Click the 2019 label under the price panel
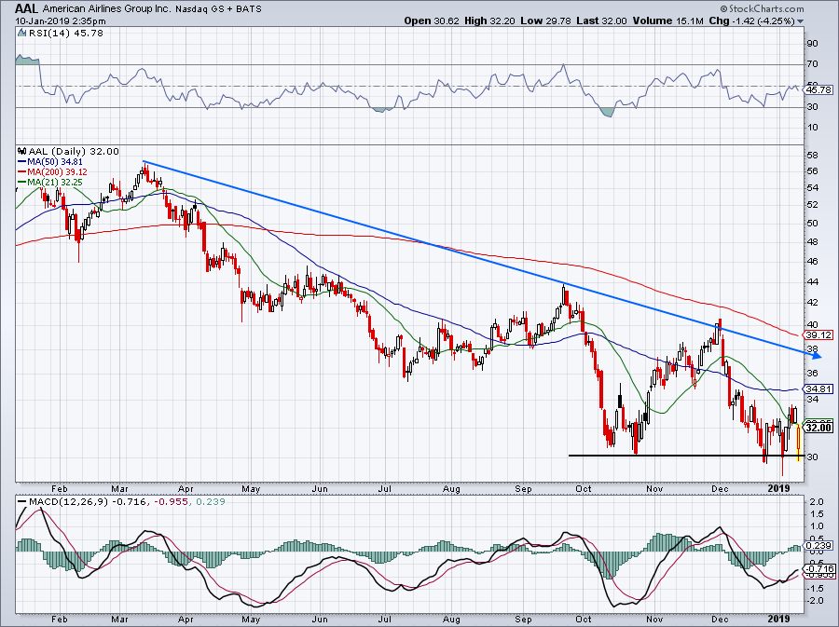 pos(778,488)
